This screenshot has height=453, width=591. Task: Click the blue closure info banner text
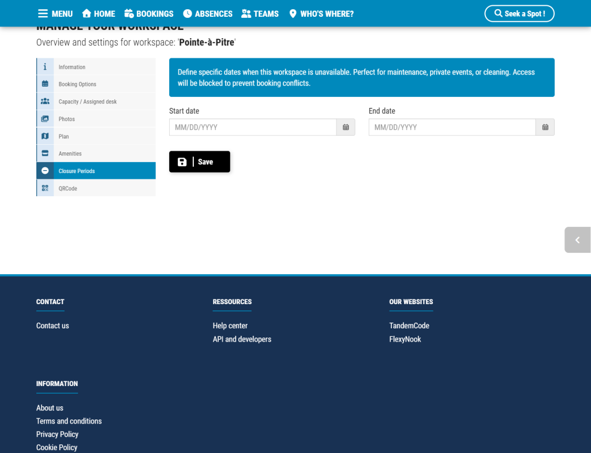356,78
